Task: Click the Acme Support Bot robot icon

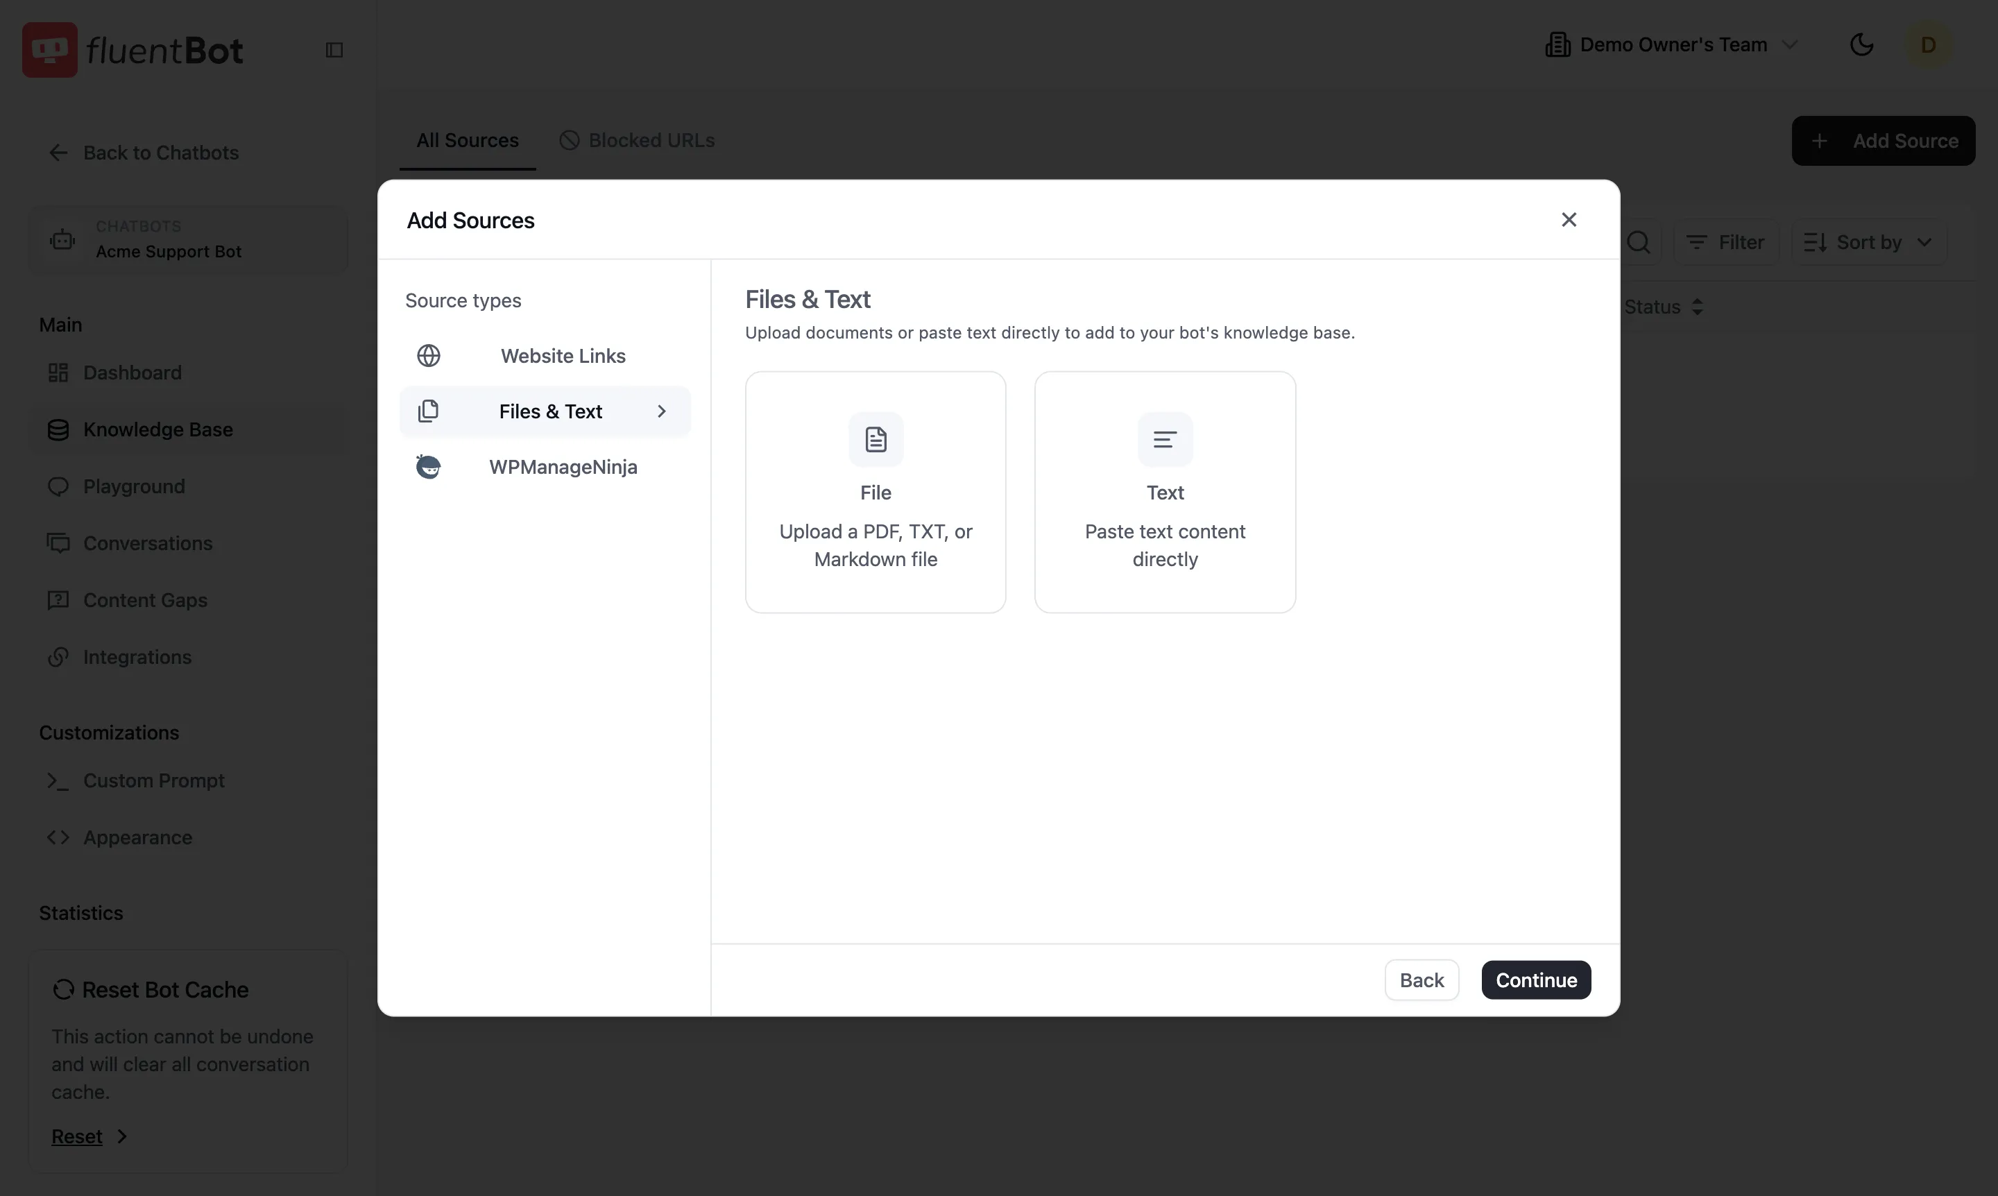Action: (x=63, y=239)
